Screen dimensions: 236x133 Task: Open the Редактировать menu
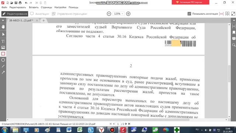point(18,7)
